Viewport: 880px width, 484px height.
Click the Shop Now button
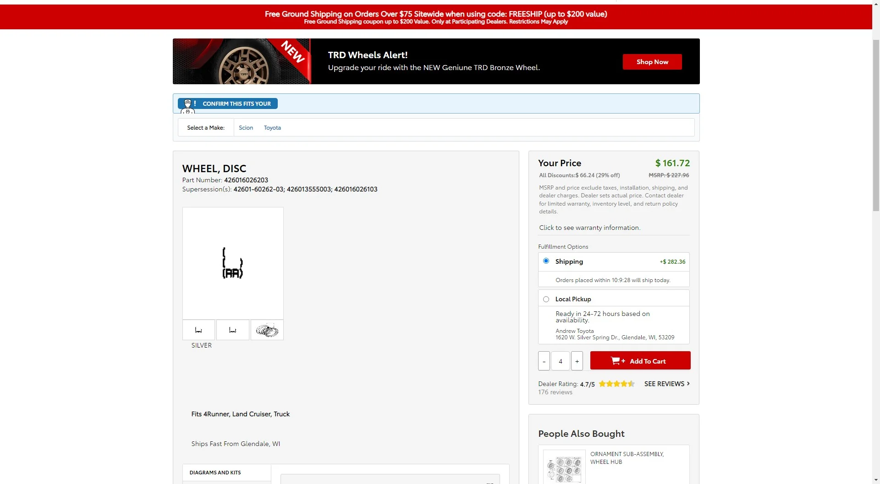click(652, 62)
